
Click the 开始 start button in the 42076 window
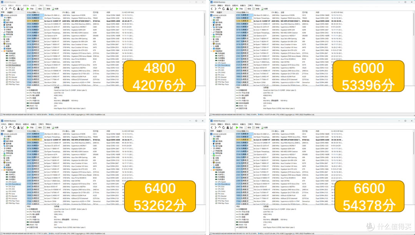coord(30,9)
